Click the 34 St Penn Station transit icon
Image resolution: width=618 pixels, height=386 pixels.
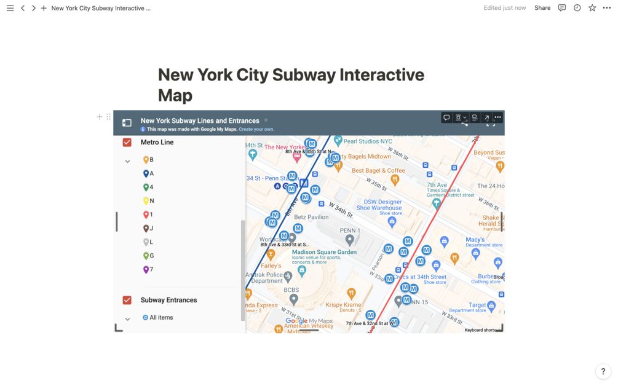(x=304, y=183)
